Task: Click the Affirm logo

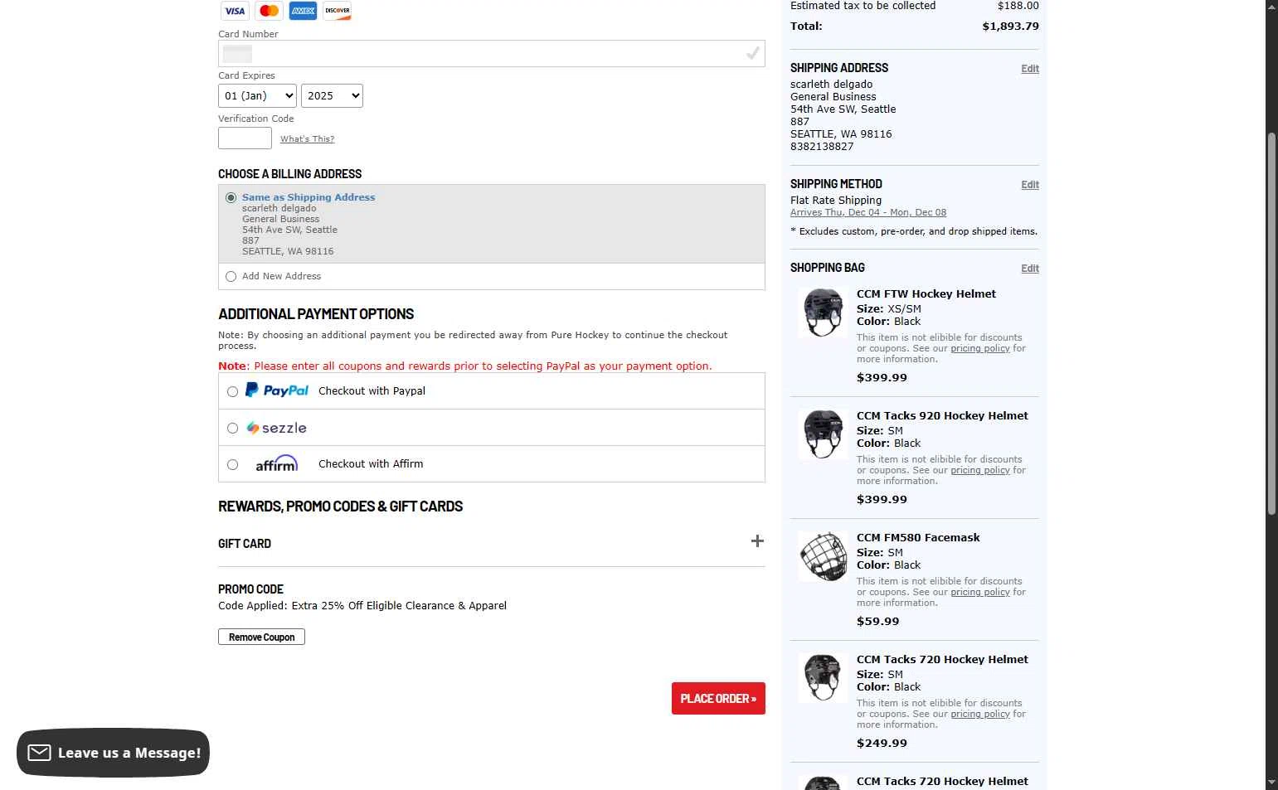Action: pos(276,463)
